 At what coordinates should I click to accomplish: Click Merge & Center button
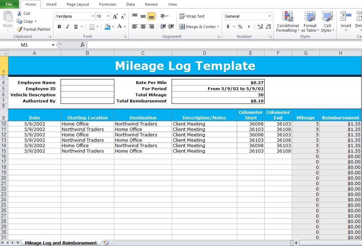tap(197, 27)
